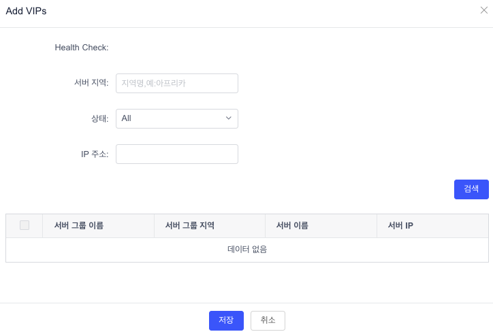Close the Add VIPs dialog
This screenshot has width=493, height=334.
coord(484,10)
